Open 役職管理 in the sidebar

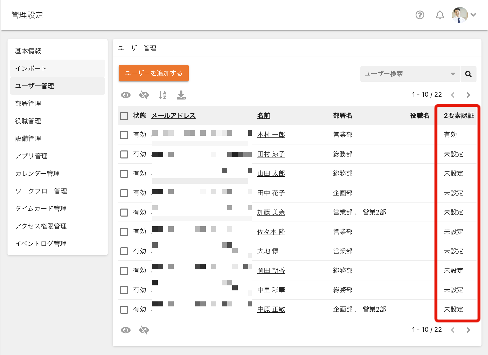(58, 121)
